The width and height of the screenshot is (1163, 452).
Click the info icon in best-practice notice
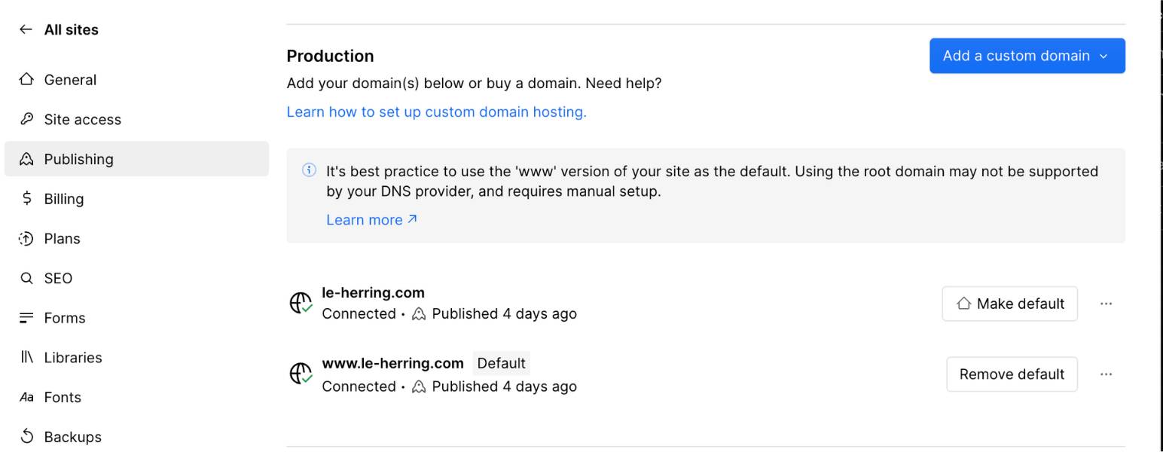coord(309,170)
